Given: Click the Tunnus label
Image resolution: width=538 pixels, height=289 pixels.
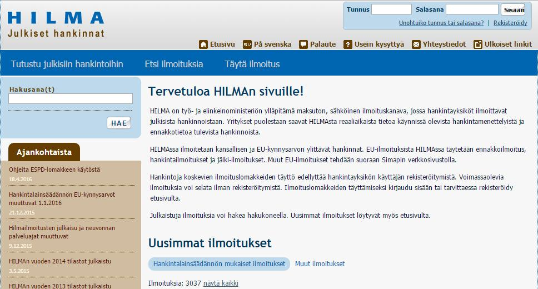Looking at the screenshot, I should tap(358, 9).
